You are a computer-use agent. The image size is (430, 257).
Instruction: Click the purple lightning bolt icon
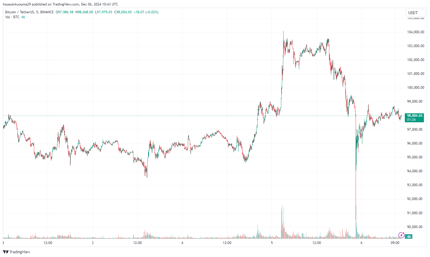point(401,235)
